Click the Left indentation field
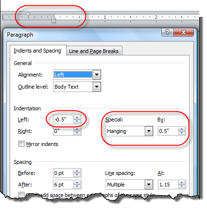 coord(63,119)
